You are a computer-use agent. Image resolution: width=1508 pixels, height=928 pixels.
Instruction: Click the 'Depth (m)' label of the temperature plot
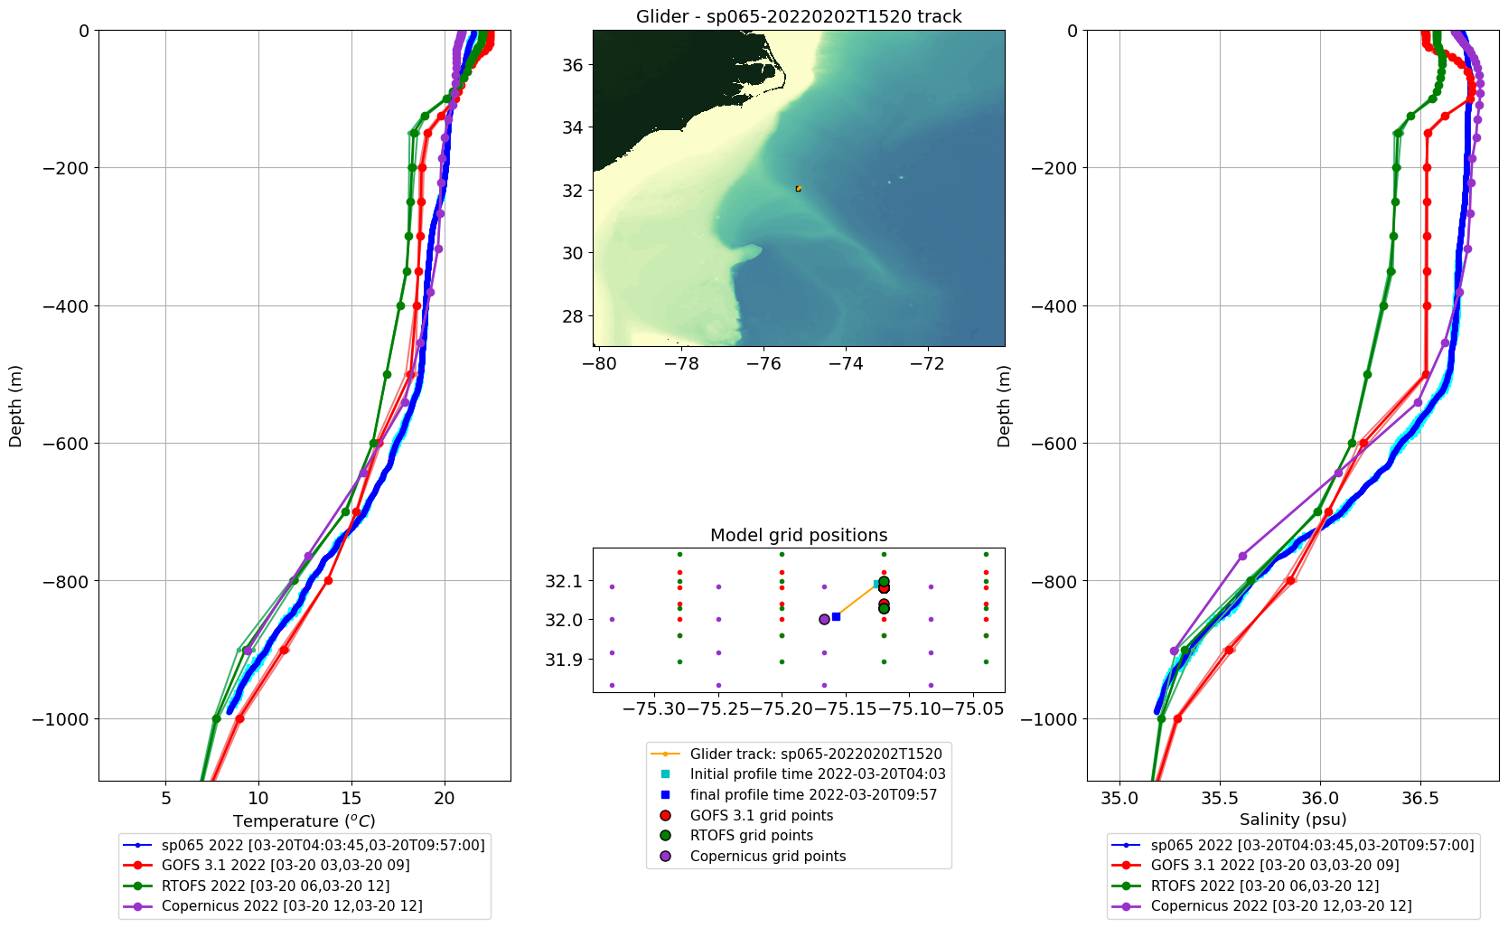14,406
